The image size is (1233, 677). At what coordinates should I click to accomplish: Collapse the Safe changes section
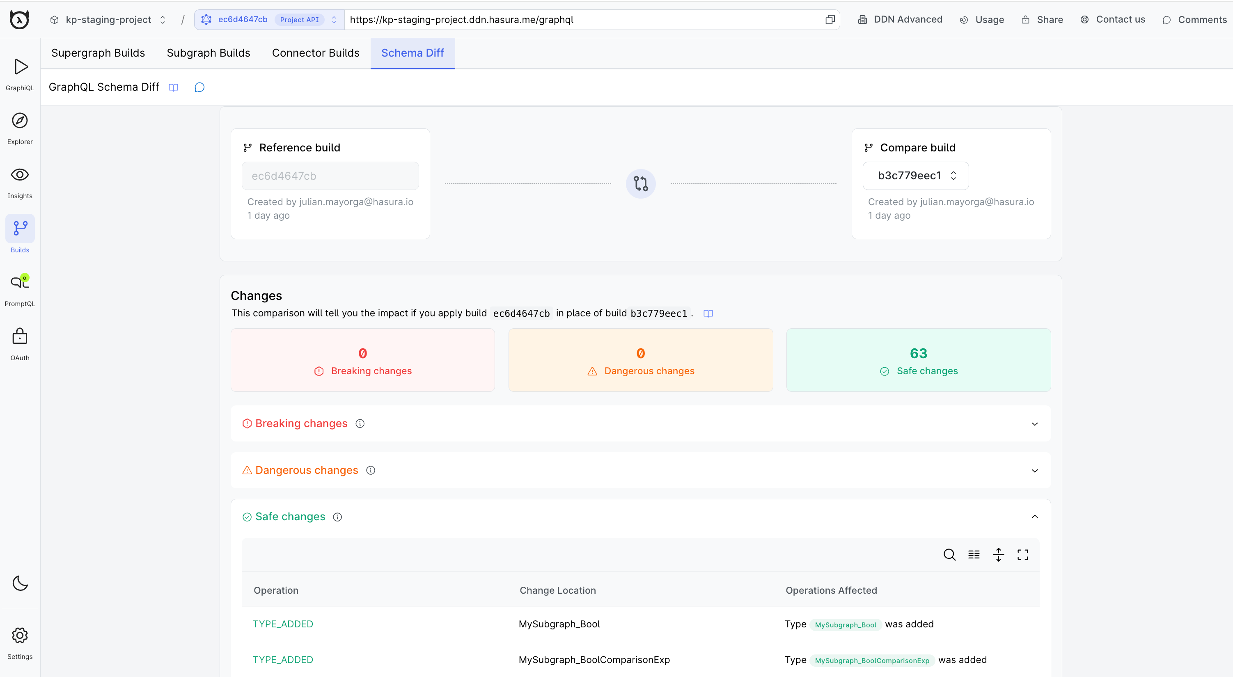point(1034,516)
